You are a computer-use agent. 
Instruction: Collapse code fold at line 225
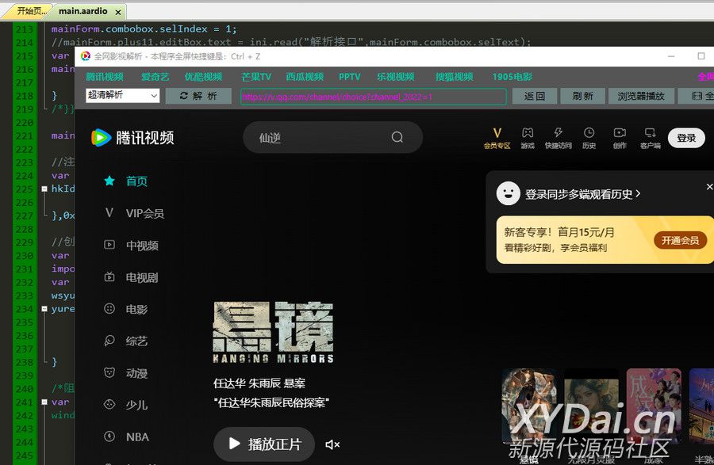click(x=44, y=189)
